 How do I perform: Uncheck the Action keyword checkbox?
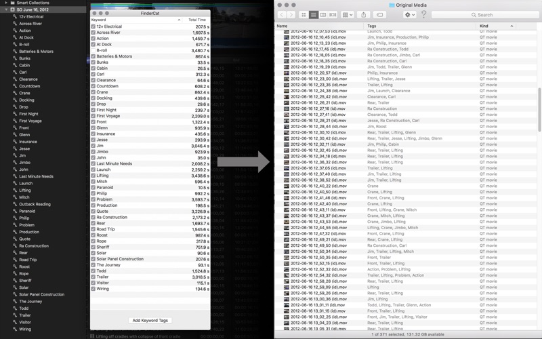point(93,39)
